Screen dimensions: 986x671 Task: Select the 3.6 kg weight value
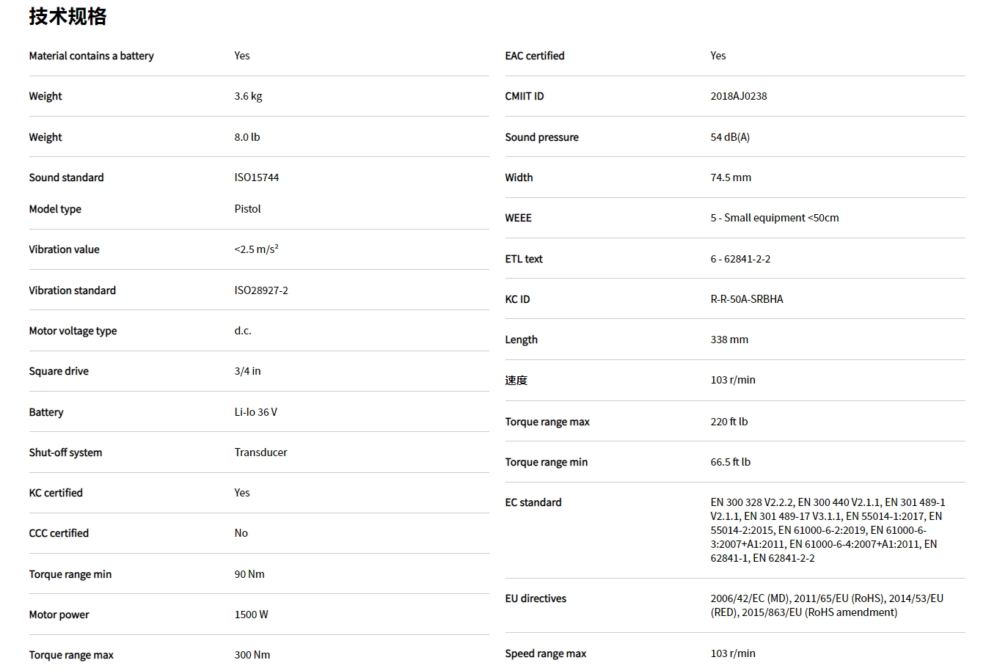pyautogui.click(x=248, y=96)
